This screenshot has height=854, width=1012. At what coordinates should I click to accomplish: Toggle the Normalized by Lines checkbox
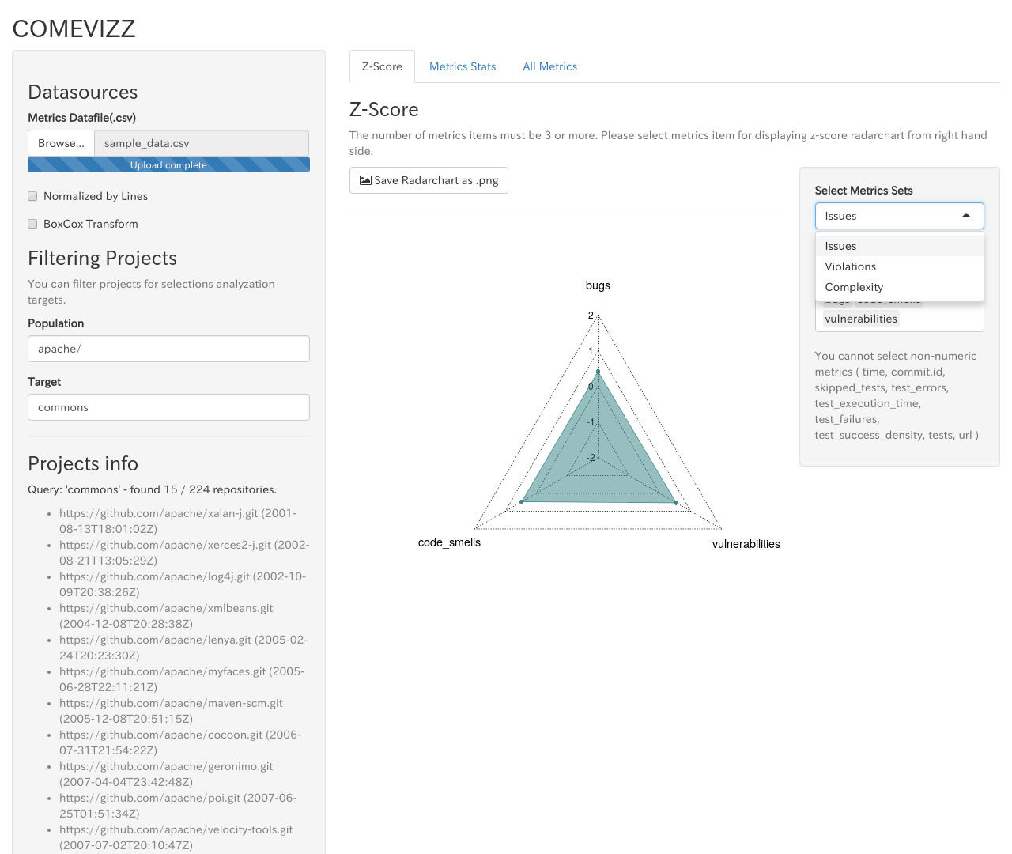point(32,196)
